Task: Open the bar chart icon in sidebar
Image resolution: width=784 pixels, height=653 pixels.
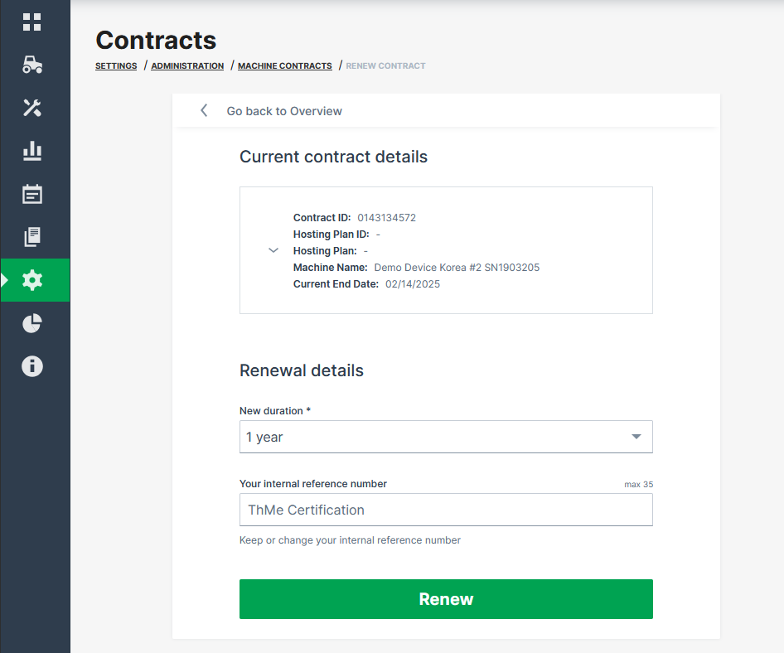Action: coord(32,151)
